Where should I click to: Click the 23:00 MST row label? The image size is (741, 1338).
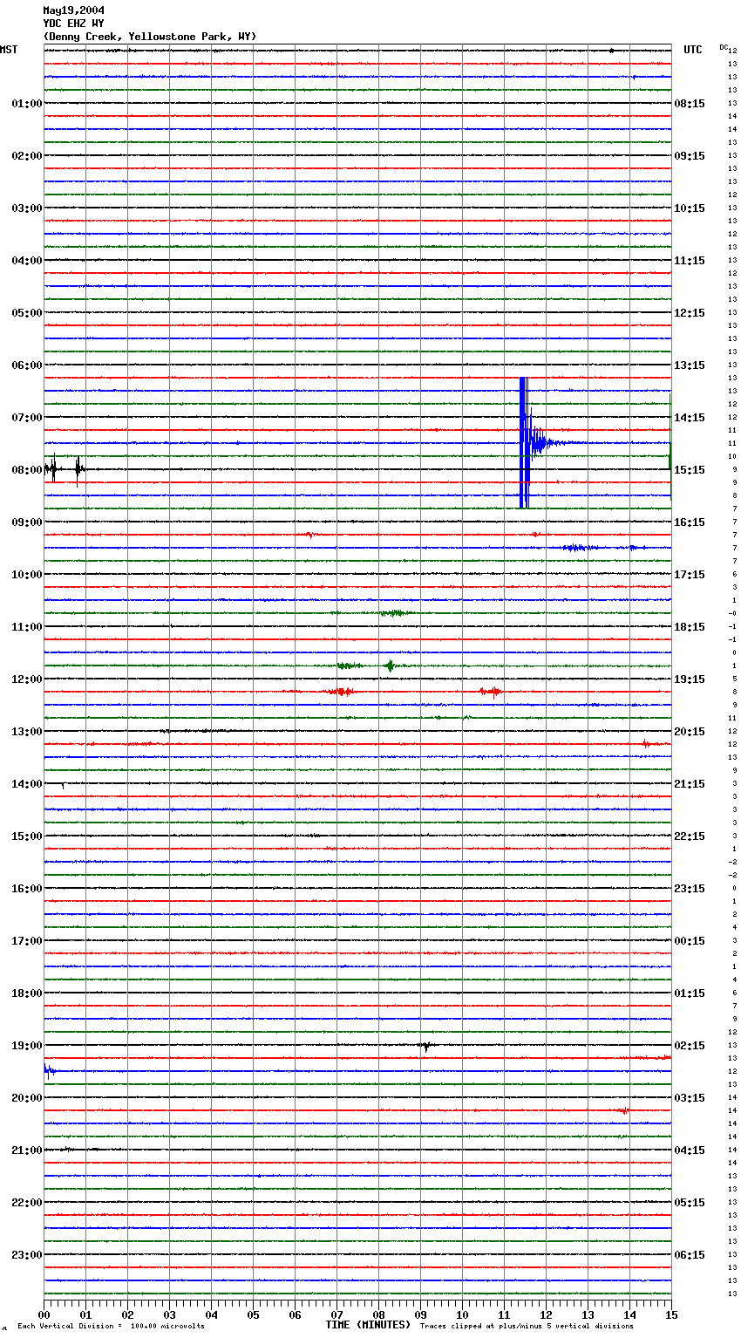27,1255
